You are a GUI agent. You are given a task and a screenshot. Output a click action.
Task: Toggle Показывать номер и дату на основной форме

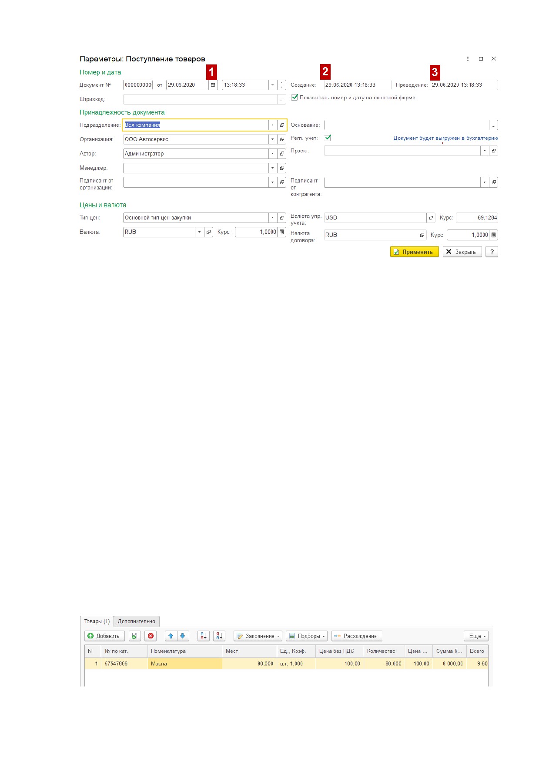coord(295,98)
